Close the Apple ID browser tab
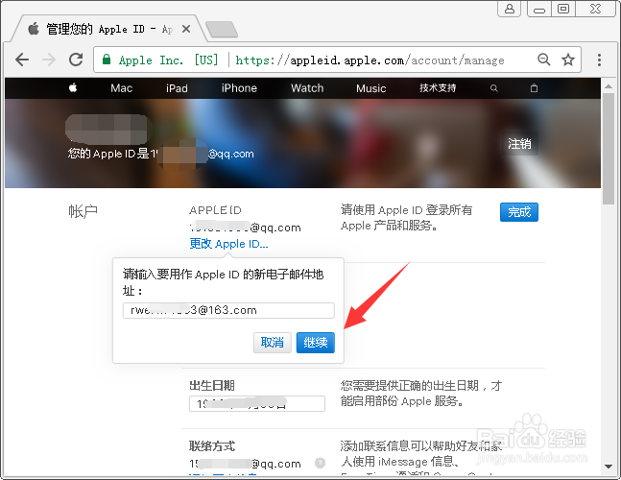 coord(186,29)
